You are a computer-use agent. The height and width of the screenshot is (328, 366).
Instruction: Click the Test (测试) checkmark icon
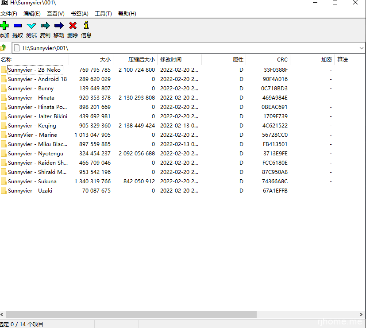[x=31, y=26]
